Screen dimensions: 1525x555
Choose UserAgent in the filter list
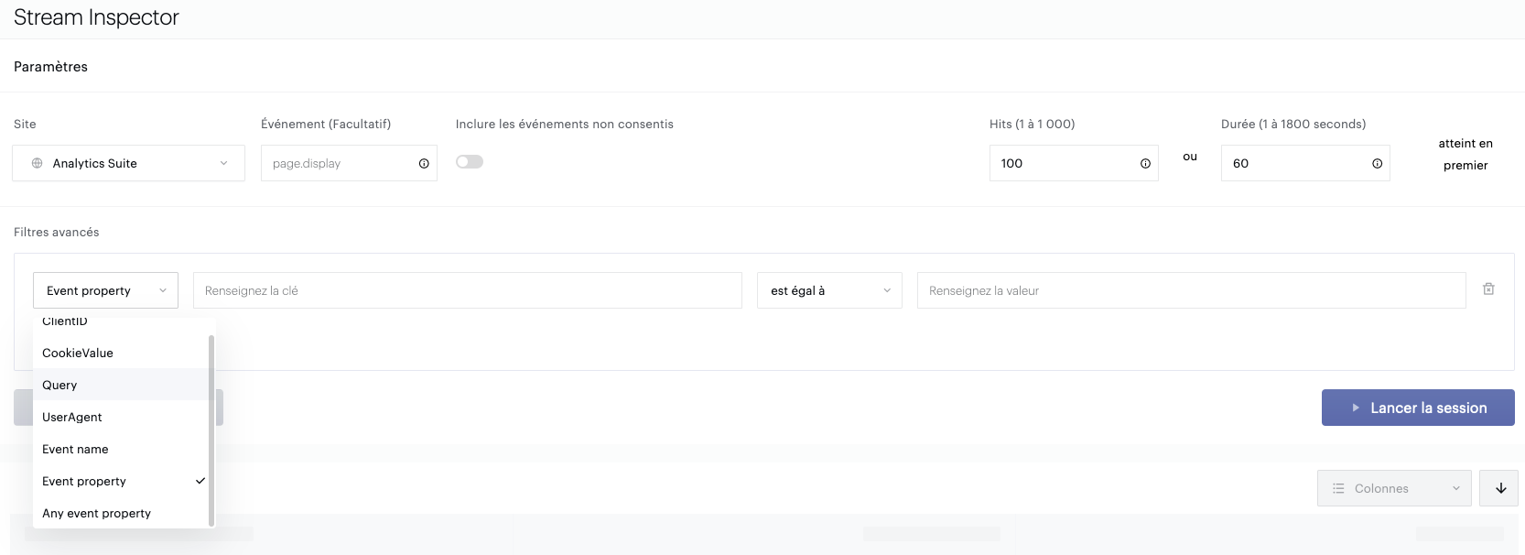click(72, 417)
